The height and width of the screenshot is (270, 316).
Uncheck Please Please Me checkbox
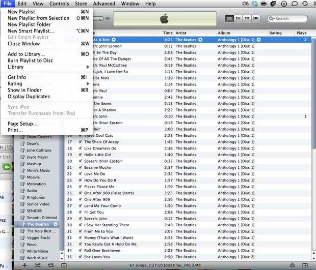coord(80,187)
